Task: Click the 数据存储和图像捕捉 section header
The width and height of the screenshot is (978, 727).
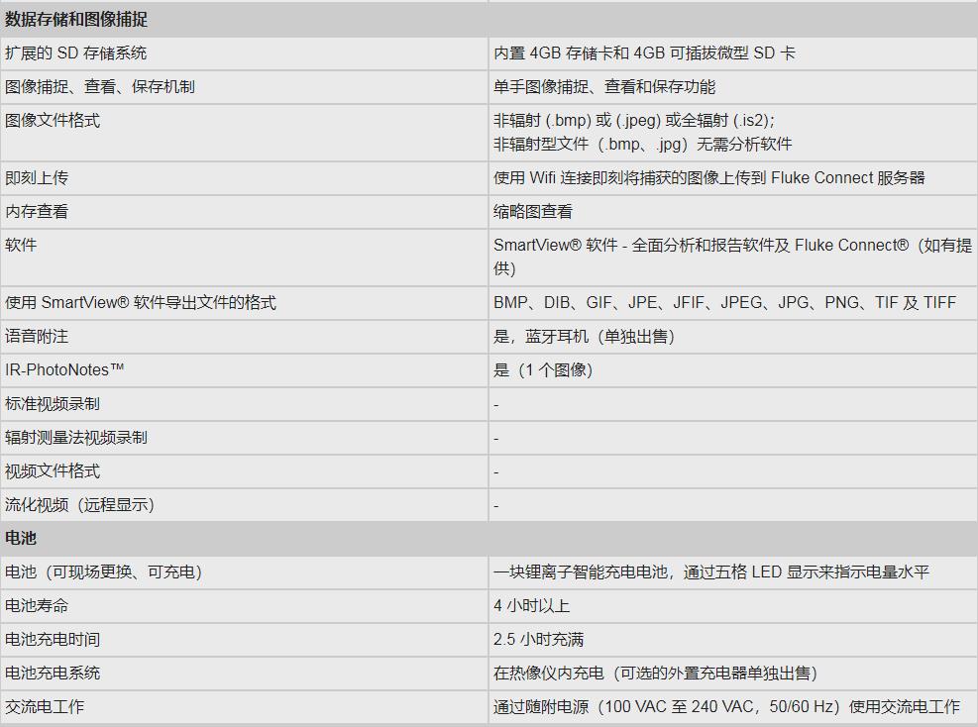Action: (x=76, y=19)
